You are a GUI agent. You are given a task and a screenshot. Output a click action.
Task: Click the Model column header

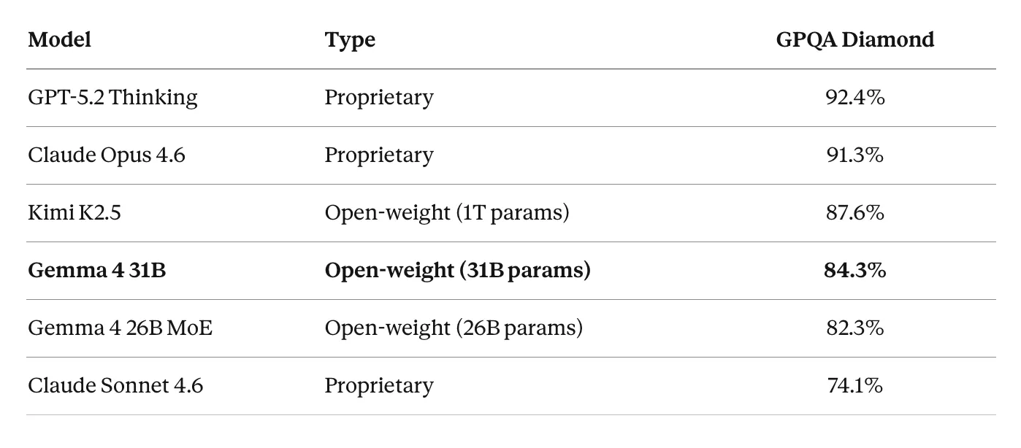point(59,39)
